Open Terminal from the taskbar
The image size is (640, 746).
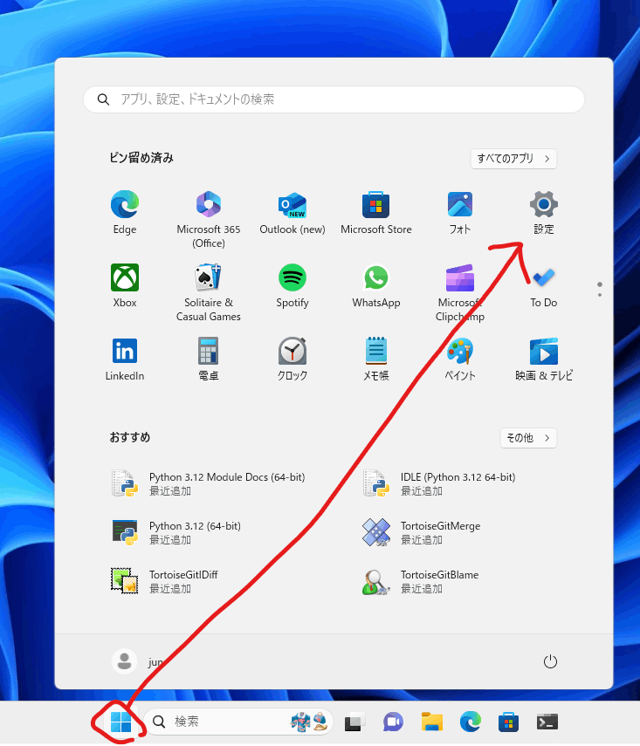click(x=547, y=722)
